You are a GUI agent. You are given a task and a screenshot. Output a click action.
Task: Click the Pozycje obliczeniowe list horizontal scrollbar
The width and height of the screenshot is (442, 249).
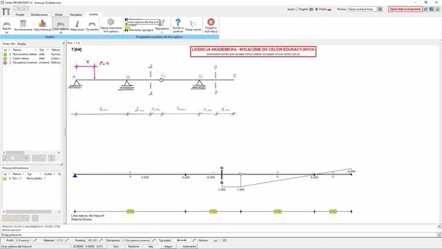point(32,212)
